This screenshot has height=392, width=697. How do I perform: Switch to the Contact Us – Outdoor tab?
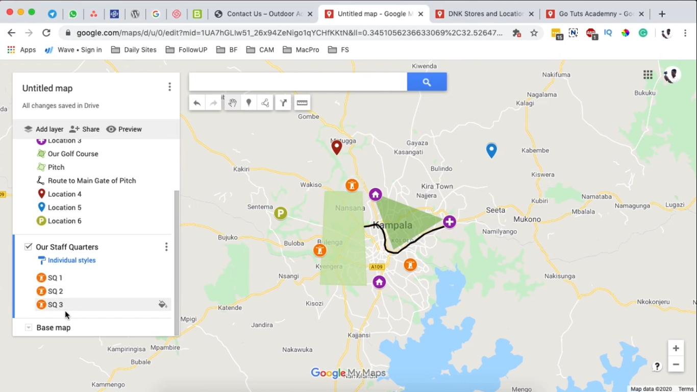(x=263, y=14)
